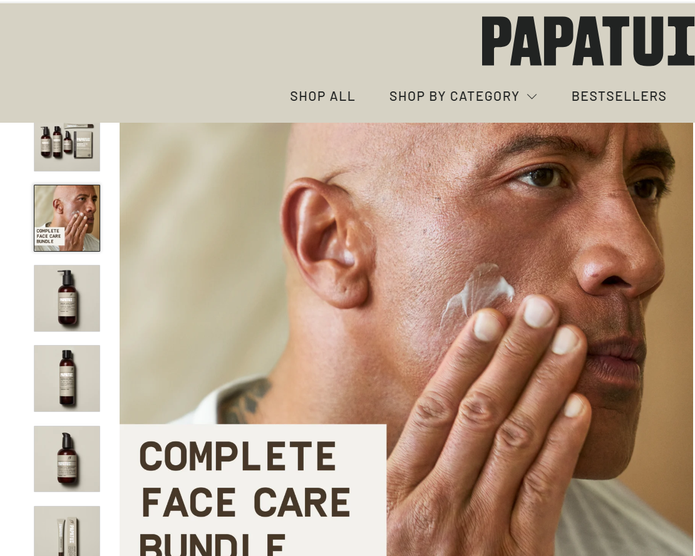Click the SHOP BY CATEGORY label
This screenshot has height=556, width=695.
tap(455, 96)
